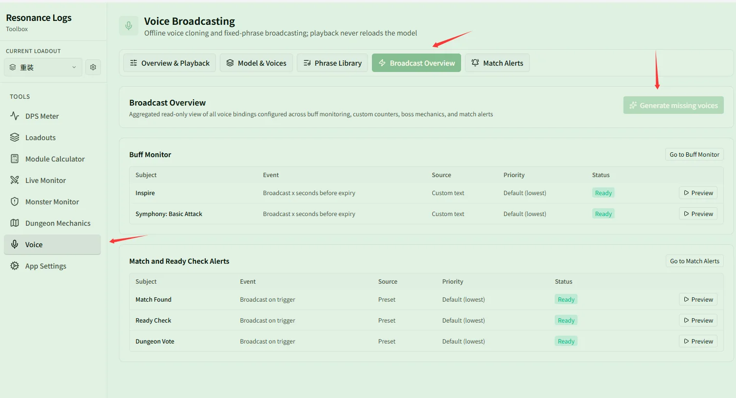Click the Ready Check subject cell
This screenshot has height=398, width=736.
coord(153,320)
